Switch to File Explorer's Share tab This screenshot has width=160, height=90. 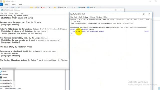pos(13,4)
